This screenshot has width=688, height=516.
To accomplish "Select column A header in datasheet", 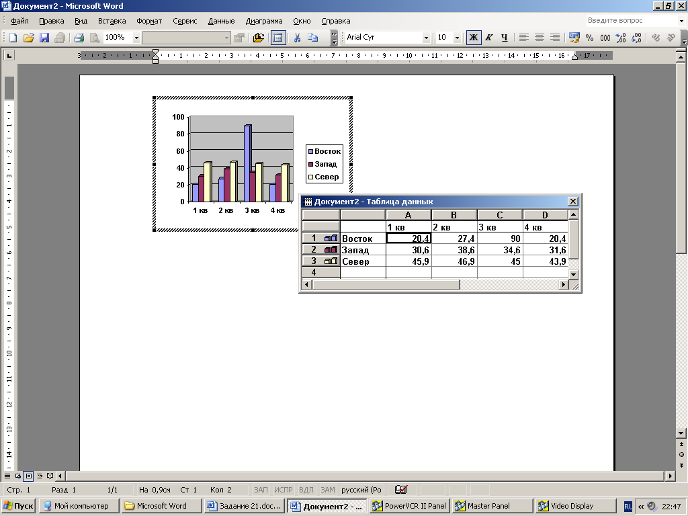I will click(x=408, y=215).
